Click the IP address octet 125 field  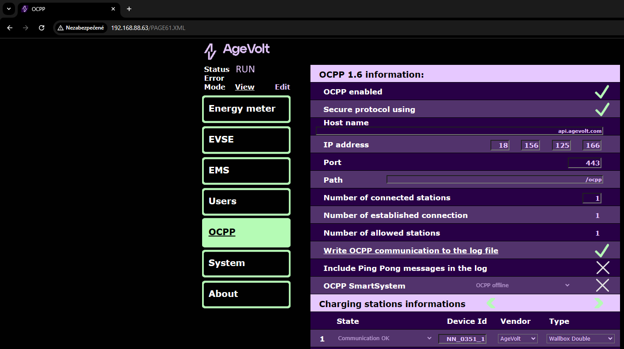[x=562, y=145]
